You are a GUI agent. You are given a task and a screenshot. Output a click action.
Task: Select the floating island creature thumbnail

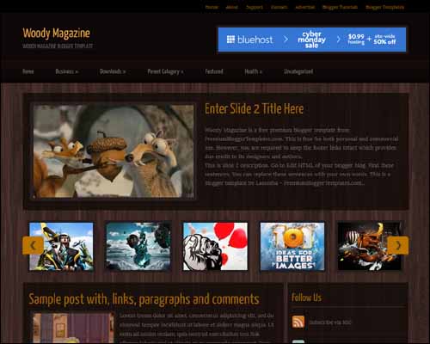coord(138,246)
